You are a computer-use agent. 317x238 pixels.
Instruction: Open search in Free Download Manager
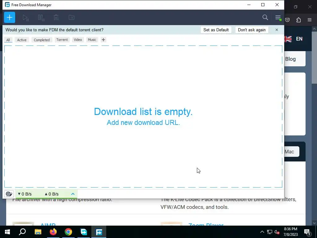(265, 17)
